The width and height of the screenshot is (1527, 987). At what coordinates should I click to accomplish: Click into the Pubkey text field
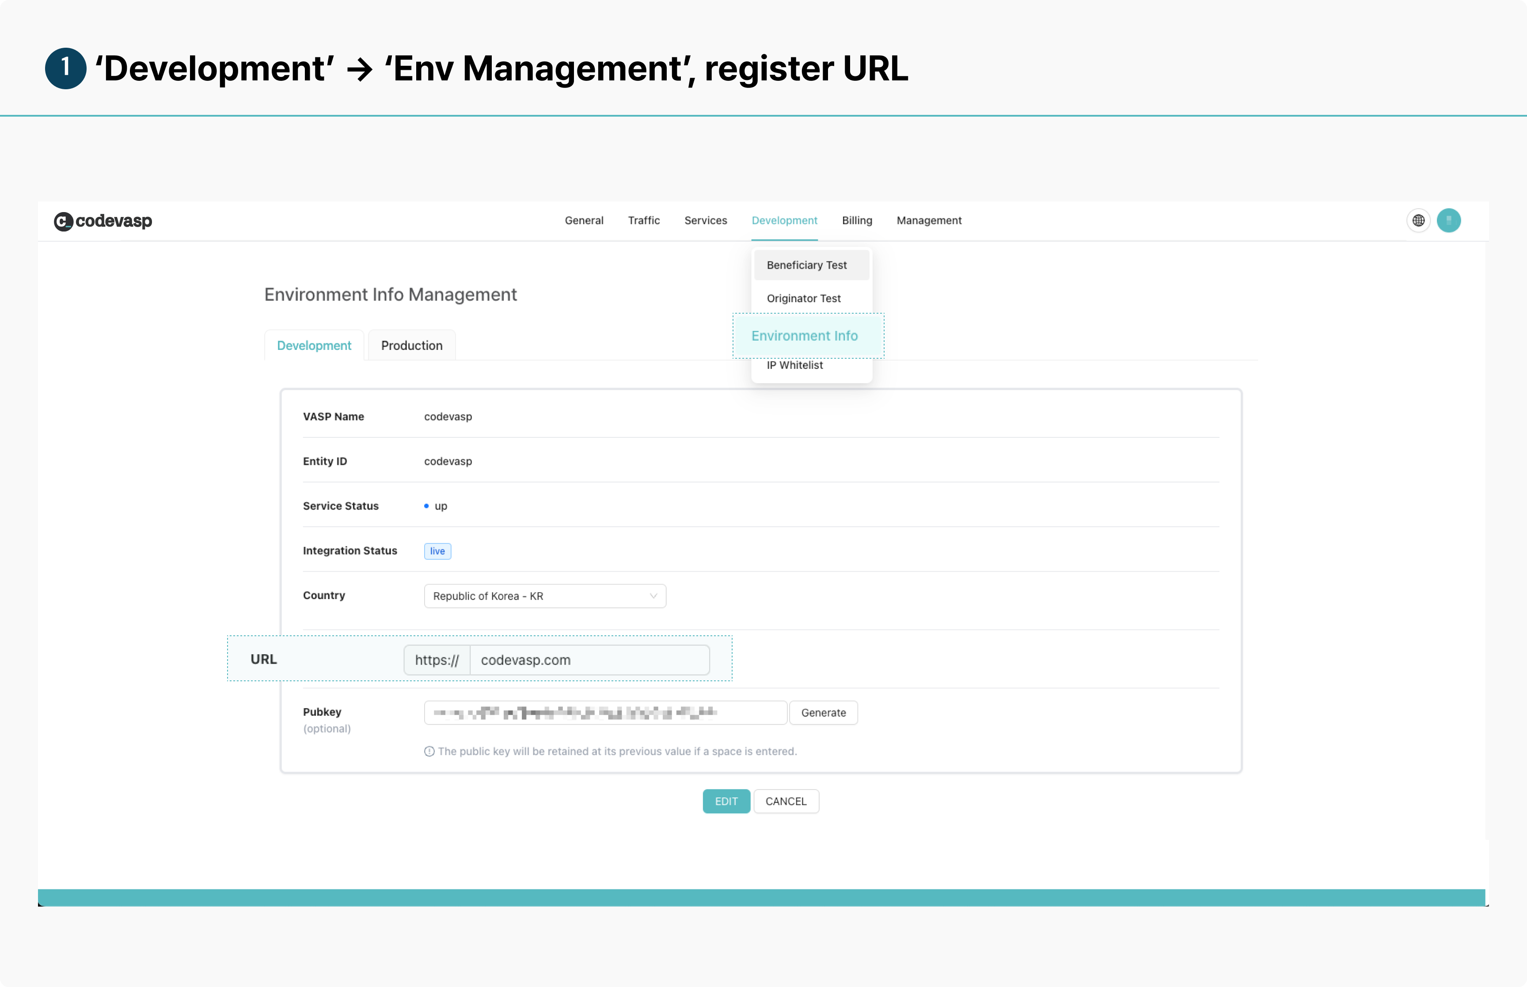(x=605, y=713)
